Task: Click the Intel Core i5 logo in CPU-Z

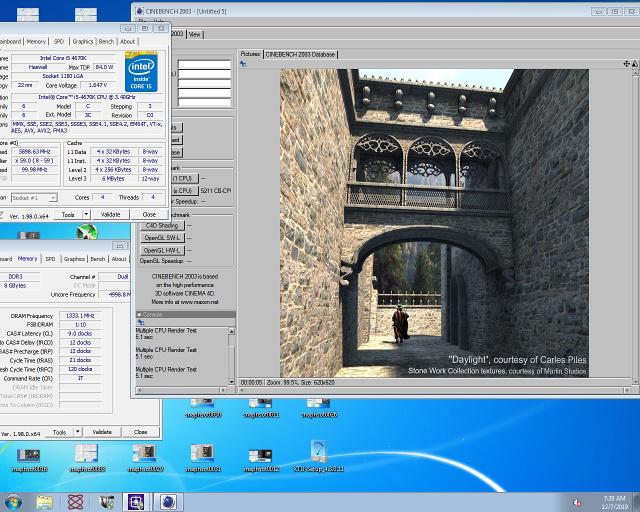Action: tap(141, 72)
